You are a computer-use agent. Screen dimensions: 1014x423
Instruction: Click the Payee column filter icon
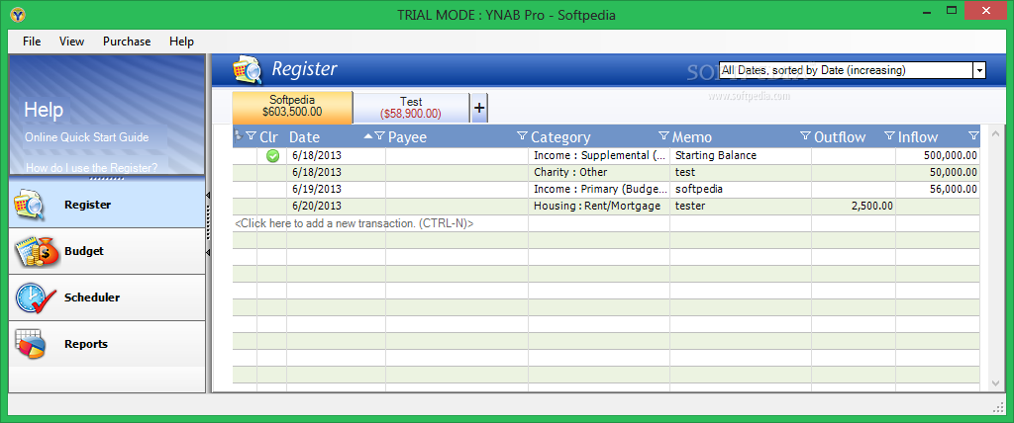click(x=523, y=135)
